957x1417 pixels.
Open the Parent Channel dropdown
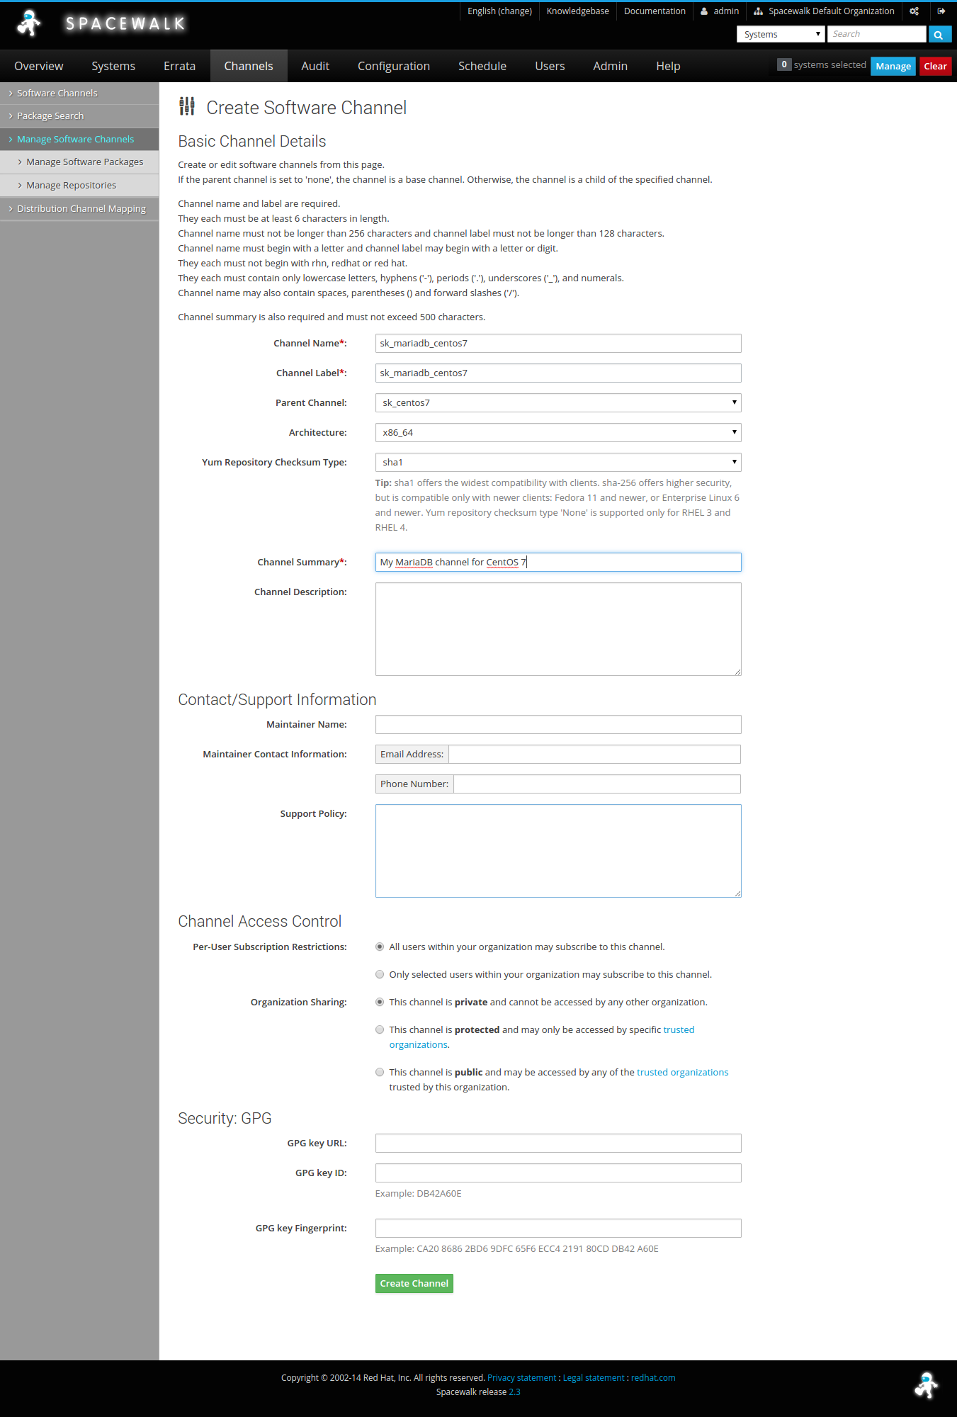pos(558,403)
